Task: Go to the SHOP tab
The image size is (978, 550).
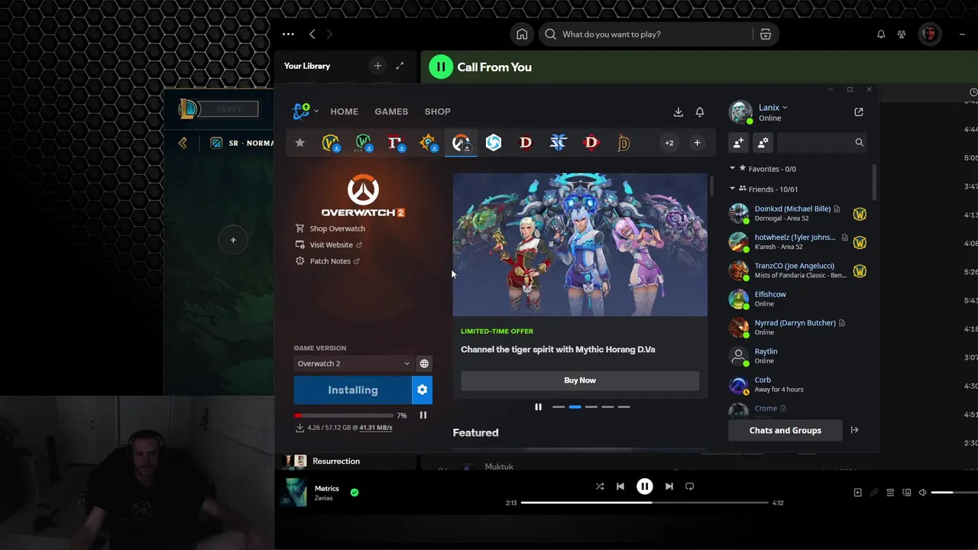Action: (438, 112)
